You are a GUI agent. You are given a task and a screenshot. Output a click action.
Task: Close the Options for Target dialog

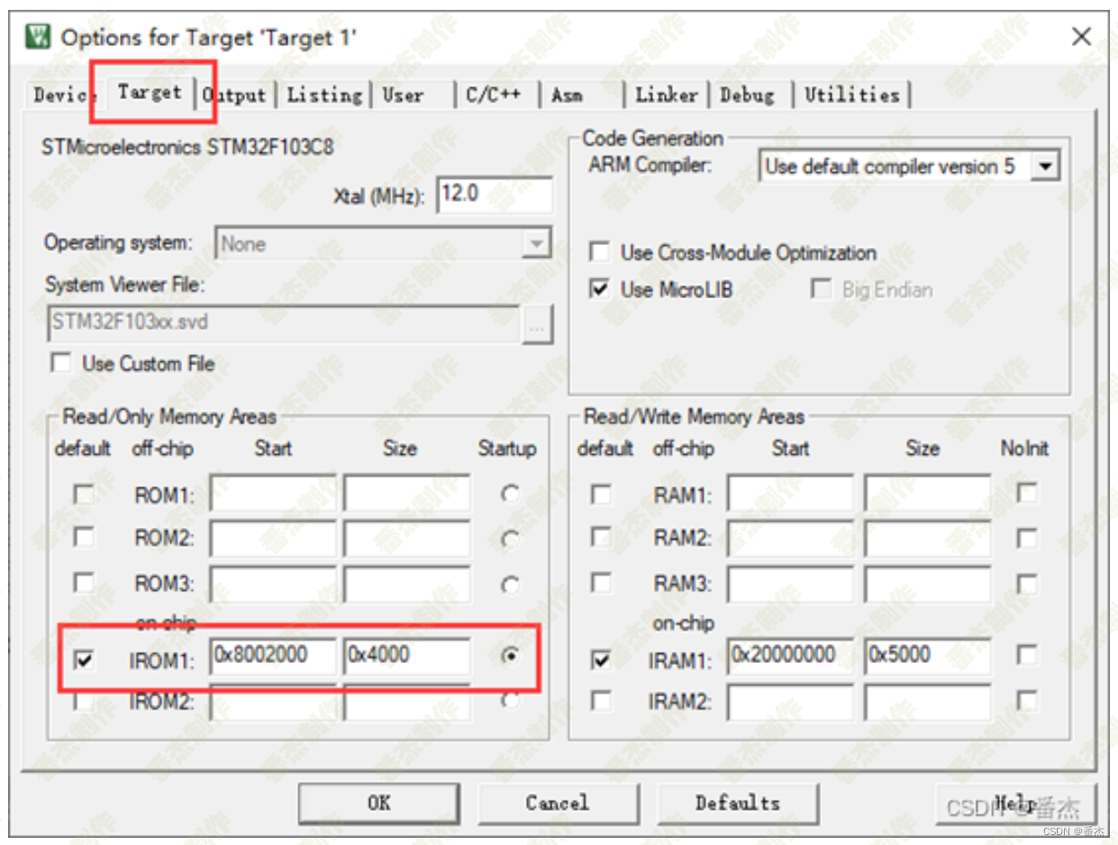coord(1080,37)
